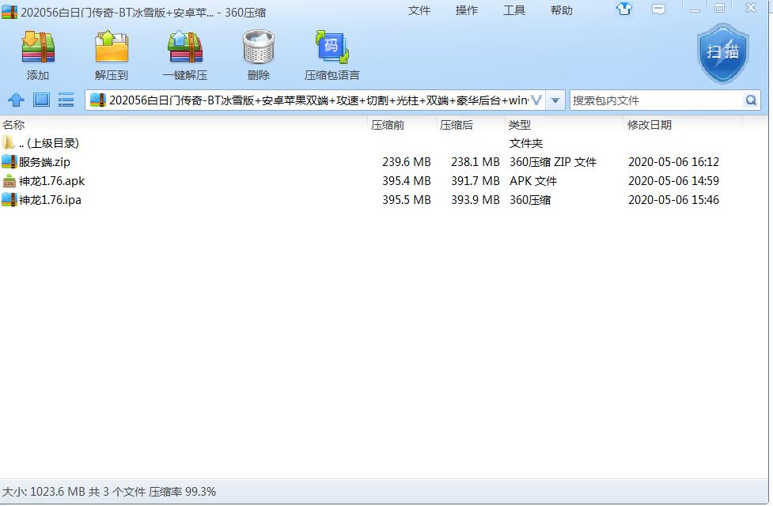Image resolution: width=773 pixels, height=506 pixels.
Task: Click the 删除 (Delete) trash icon
Action: [258, 47]
